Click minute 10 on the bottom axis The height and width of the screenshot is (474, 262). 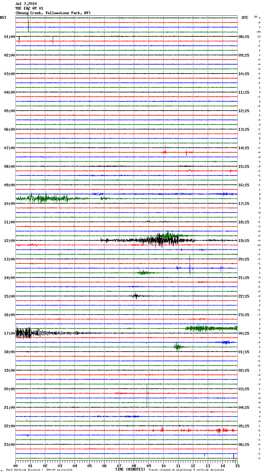(x=163, y=465)
